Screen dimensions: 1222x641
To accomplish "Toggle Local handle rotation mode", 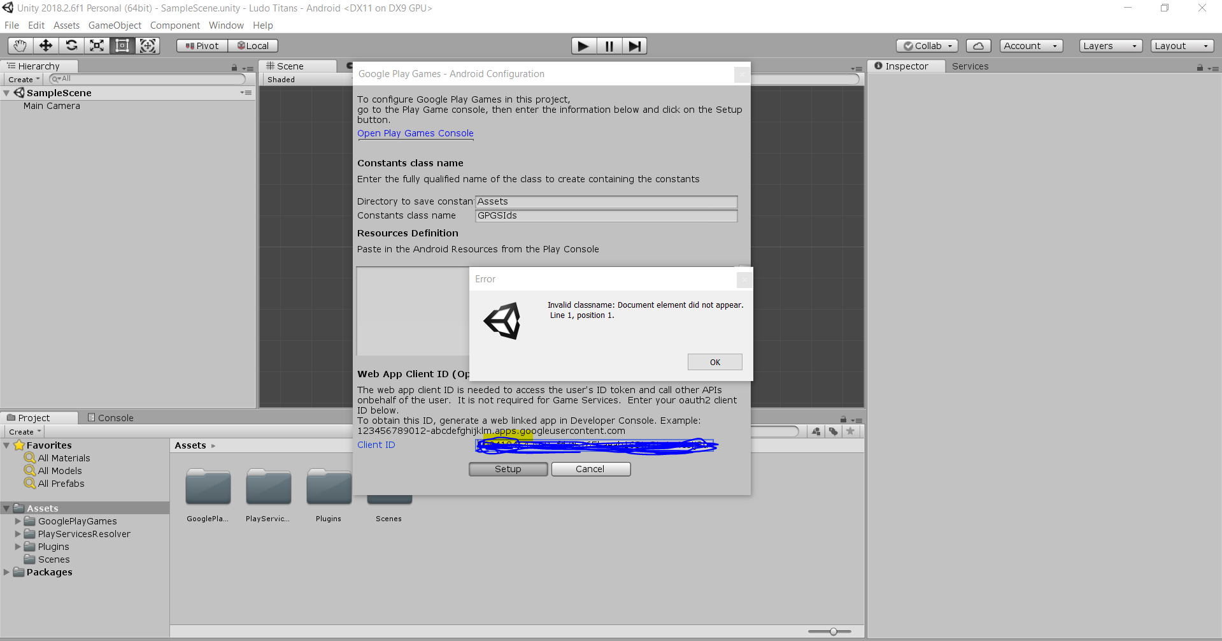I will 253,45.
